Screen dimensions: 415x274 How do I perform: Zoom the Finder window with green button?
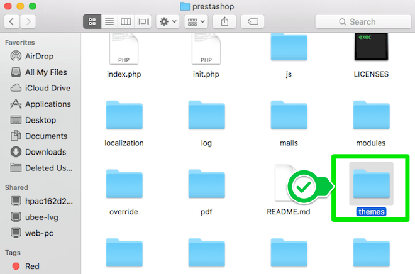point(33,6)
